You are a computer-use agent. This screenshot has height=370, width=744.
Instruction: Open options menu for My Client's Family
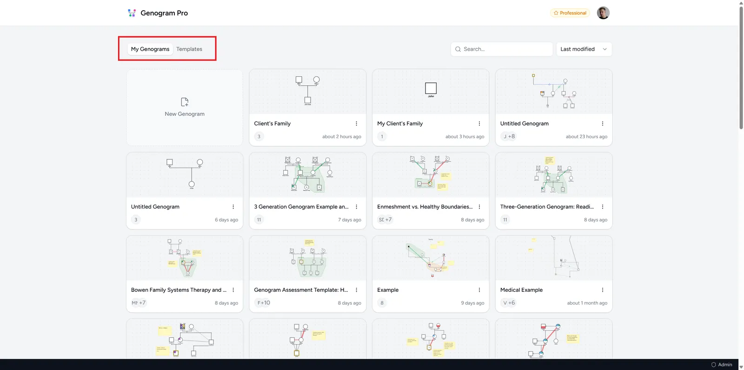point(479,124)
